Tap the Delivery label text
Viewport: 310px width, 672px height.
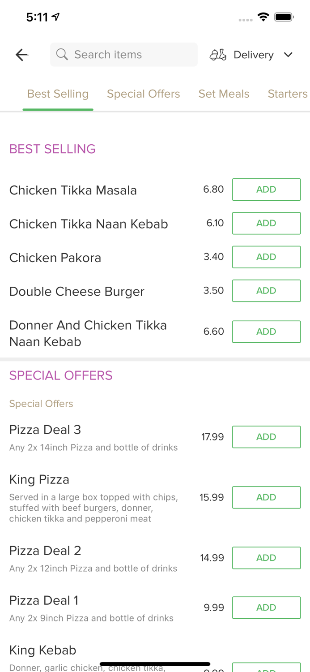tap(253, 55)
